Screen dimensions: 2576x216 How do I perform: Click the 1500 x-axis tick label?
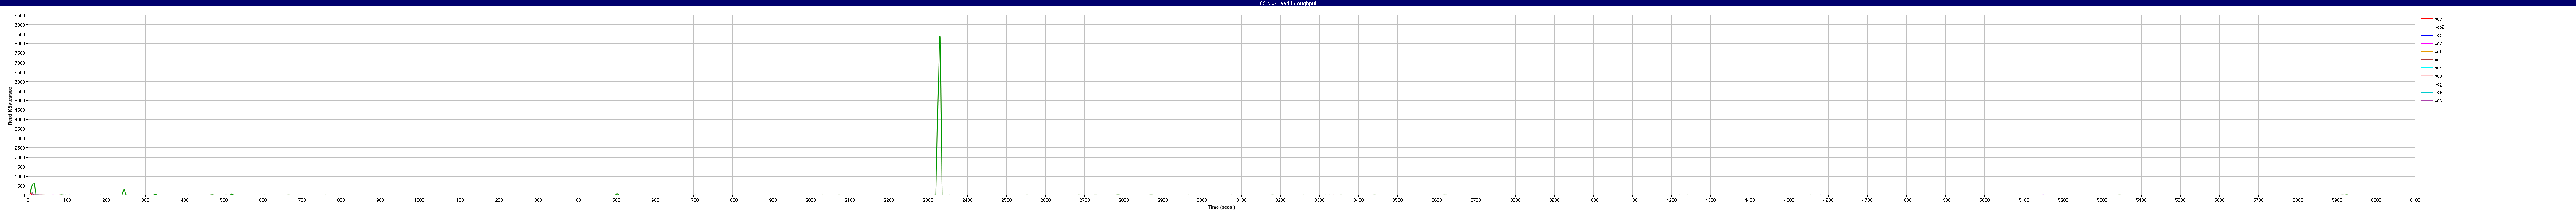pos(615,200)
